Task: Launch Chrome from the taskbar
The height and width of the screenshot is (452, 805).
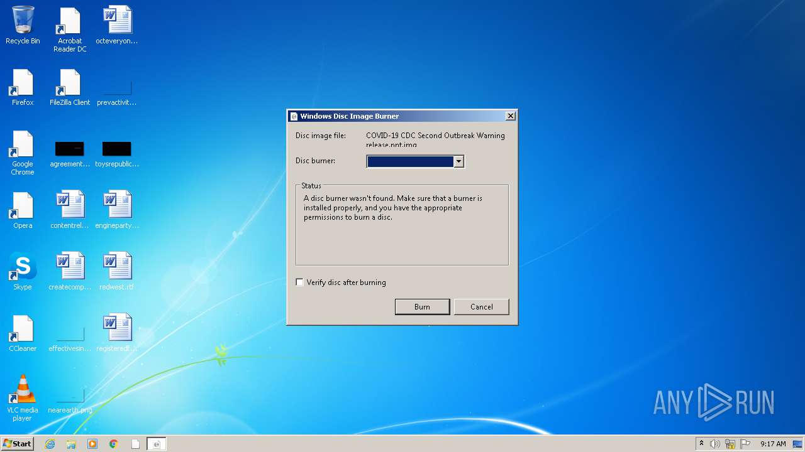Action: (114, 444)
